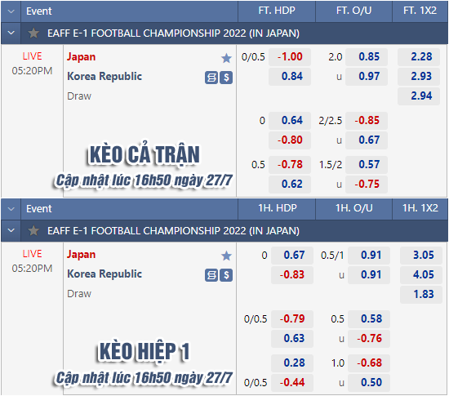Screen dimensions: 449x396
Task: Select the first-half under odds -0.76
Action: click(369, 339)
